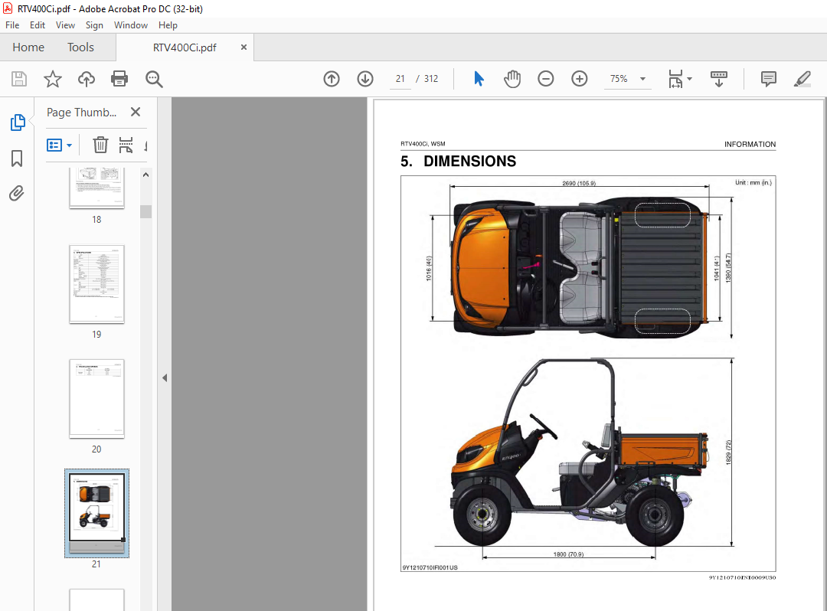Click the read mode keyboard icon
This screenshot has height=611, width=827.
click(719, 79)
